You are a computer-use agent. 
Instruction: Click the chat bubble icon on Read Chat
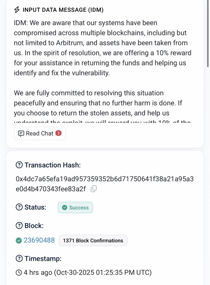pos(21,133)
